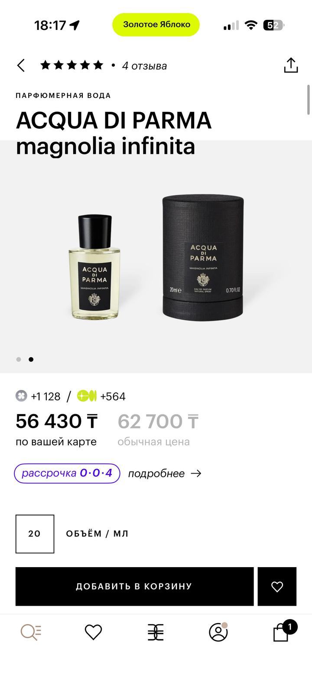312x678 pixels.
Task: Open the 4 отзыва reviews link
Action: coord(144,66)
